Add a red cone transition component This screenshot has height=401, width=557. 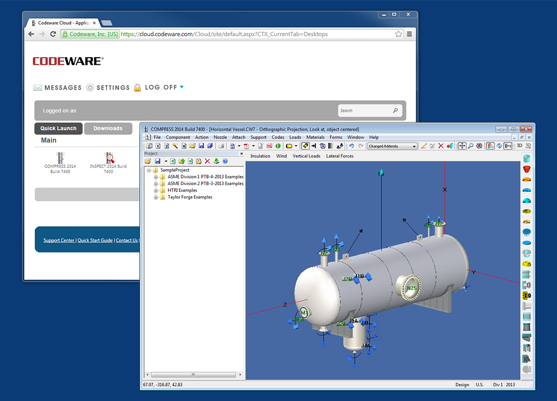coord(527,169)
